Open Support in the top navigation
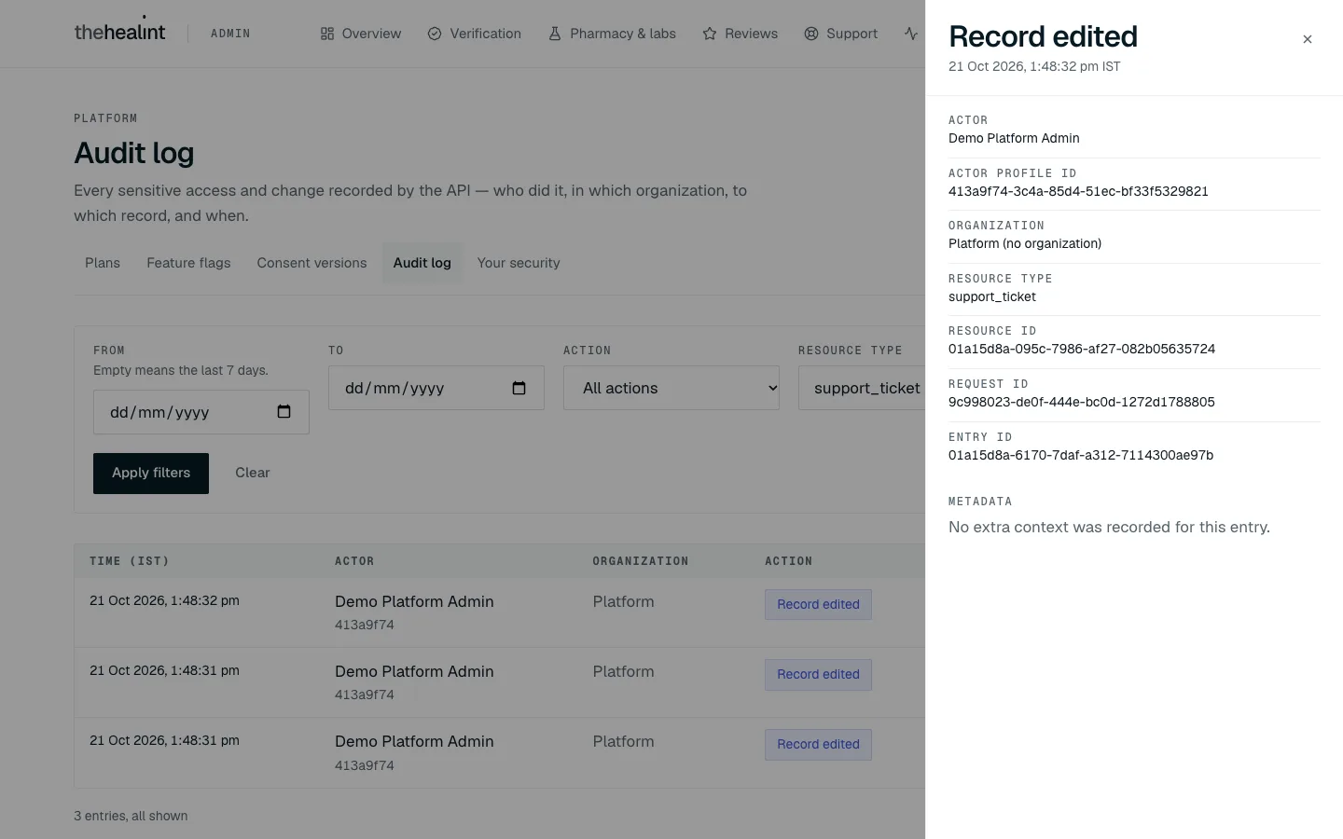Screen dimensions: 1343x839 click(841, 34)
